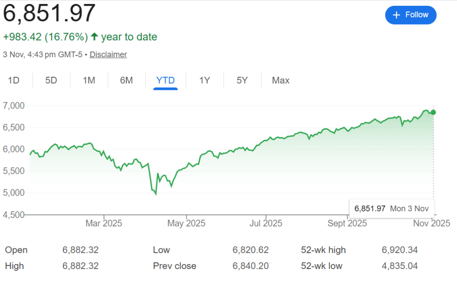This screenshot has height=281, width=457.
Task: Click the price tooltip showing 6,851.97
Action: pos(391,208)
